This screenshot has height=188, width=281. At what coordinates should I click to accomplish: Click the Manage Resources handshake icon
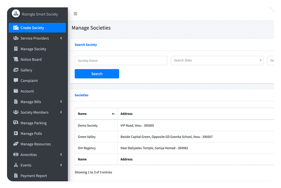[16, 144]
